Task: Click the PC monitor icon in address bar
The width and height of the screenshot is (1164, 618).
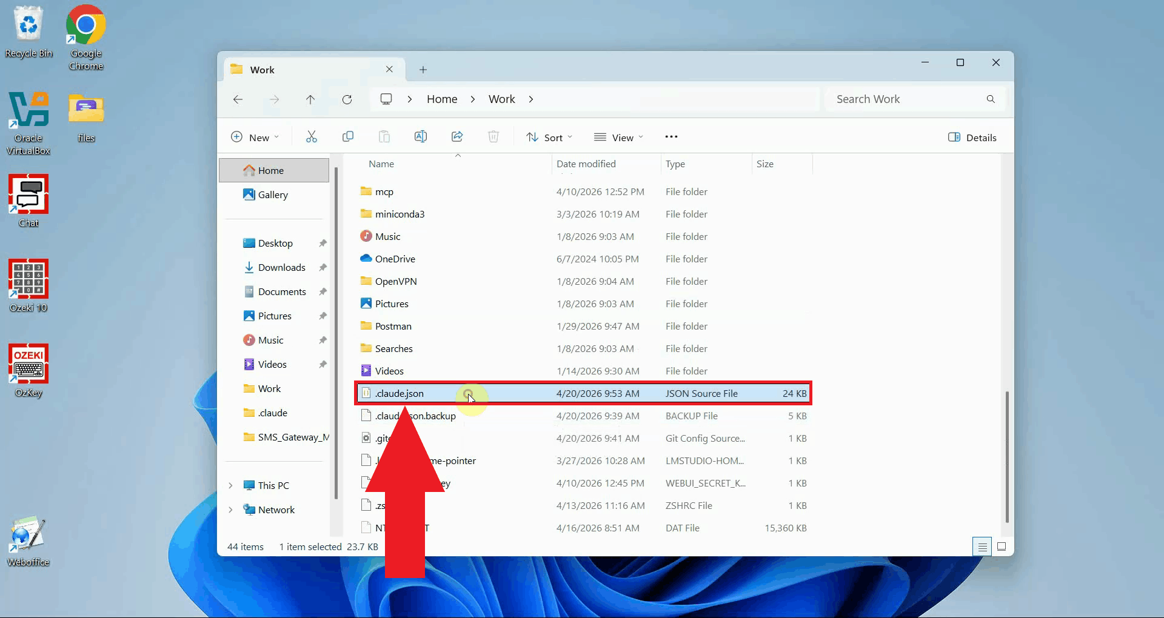Action: pyautogui.click(x=386, y=99)
